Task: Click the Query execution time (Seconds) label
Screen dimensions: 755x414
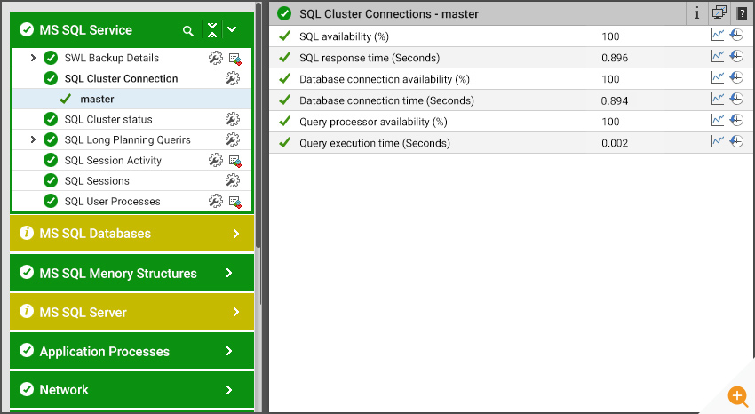Action: (x=375, y=143)
